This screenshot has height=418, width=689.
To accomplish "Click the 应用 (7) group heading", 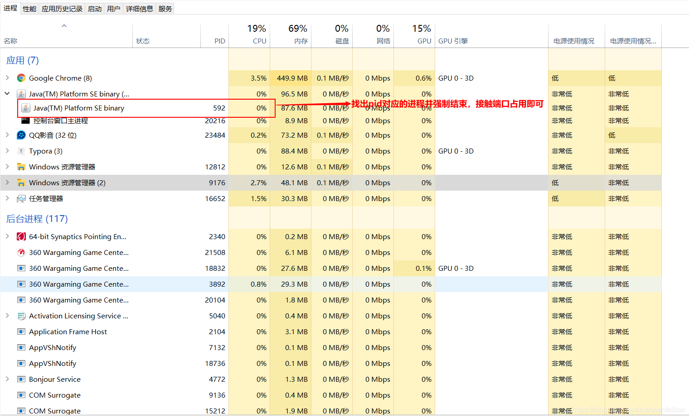I will (23, 60).
